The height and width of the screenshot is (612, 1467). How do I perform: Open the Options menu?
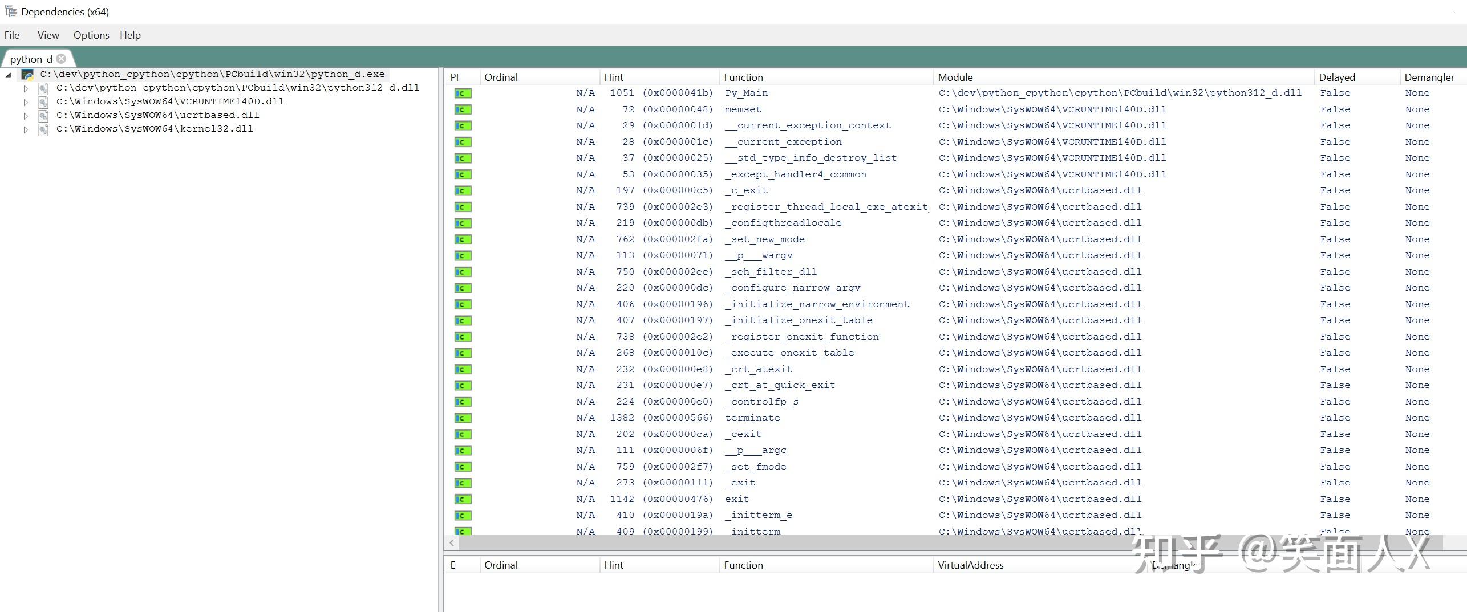91,35
